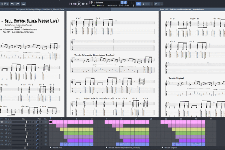Mute the second track
This screenshot has height=150, width=225.
click(6, 126)
